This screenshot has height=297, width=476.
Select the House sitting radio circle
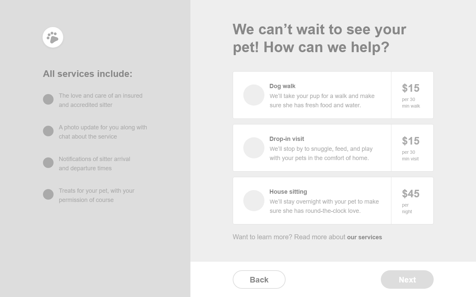pos(254,201)
